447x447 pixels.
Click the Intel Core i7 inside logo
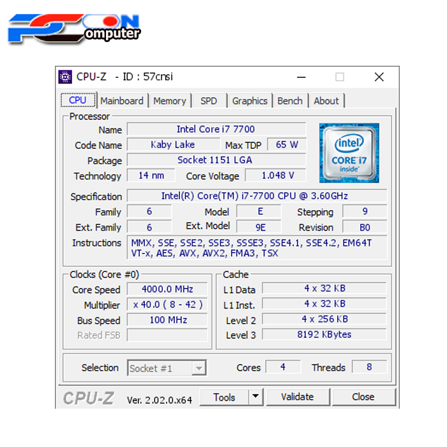pos(349,153)
